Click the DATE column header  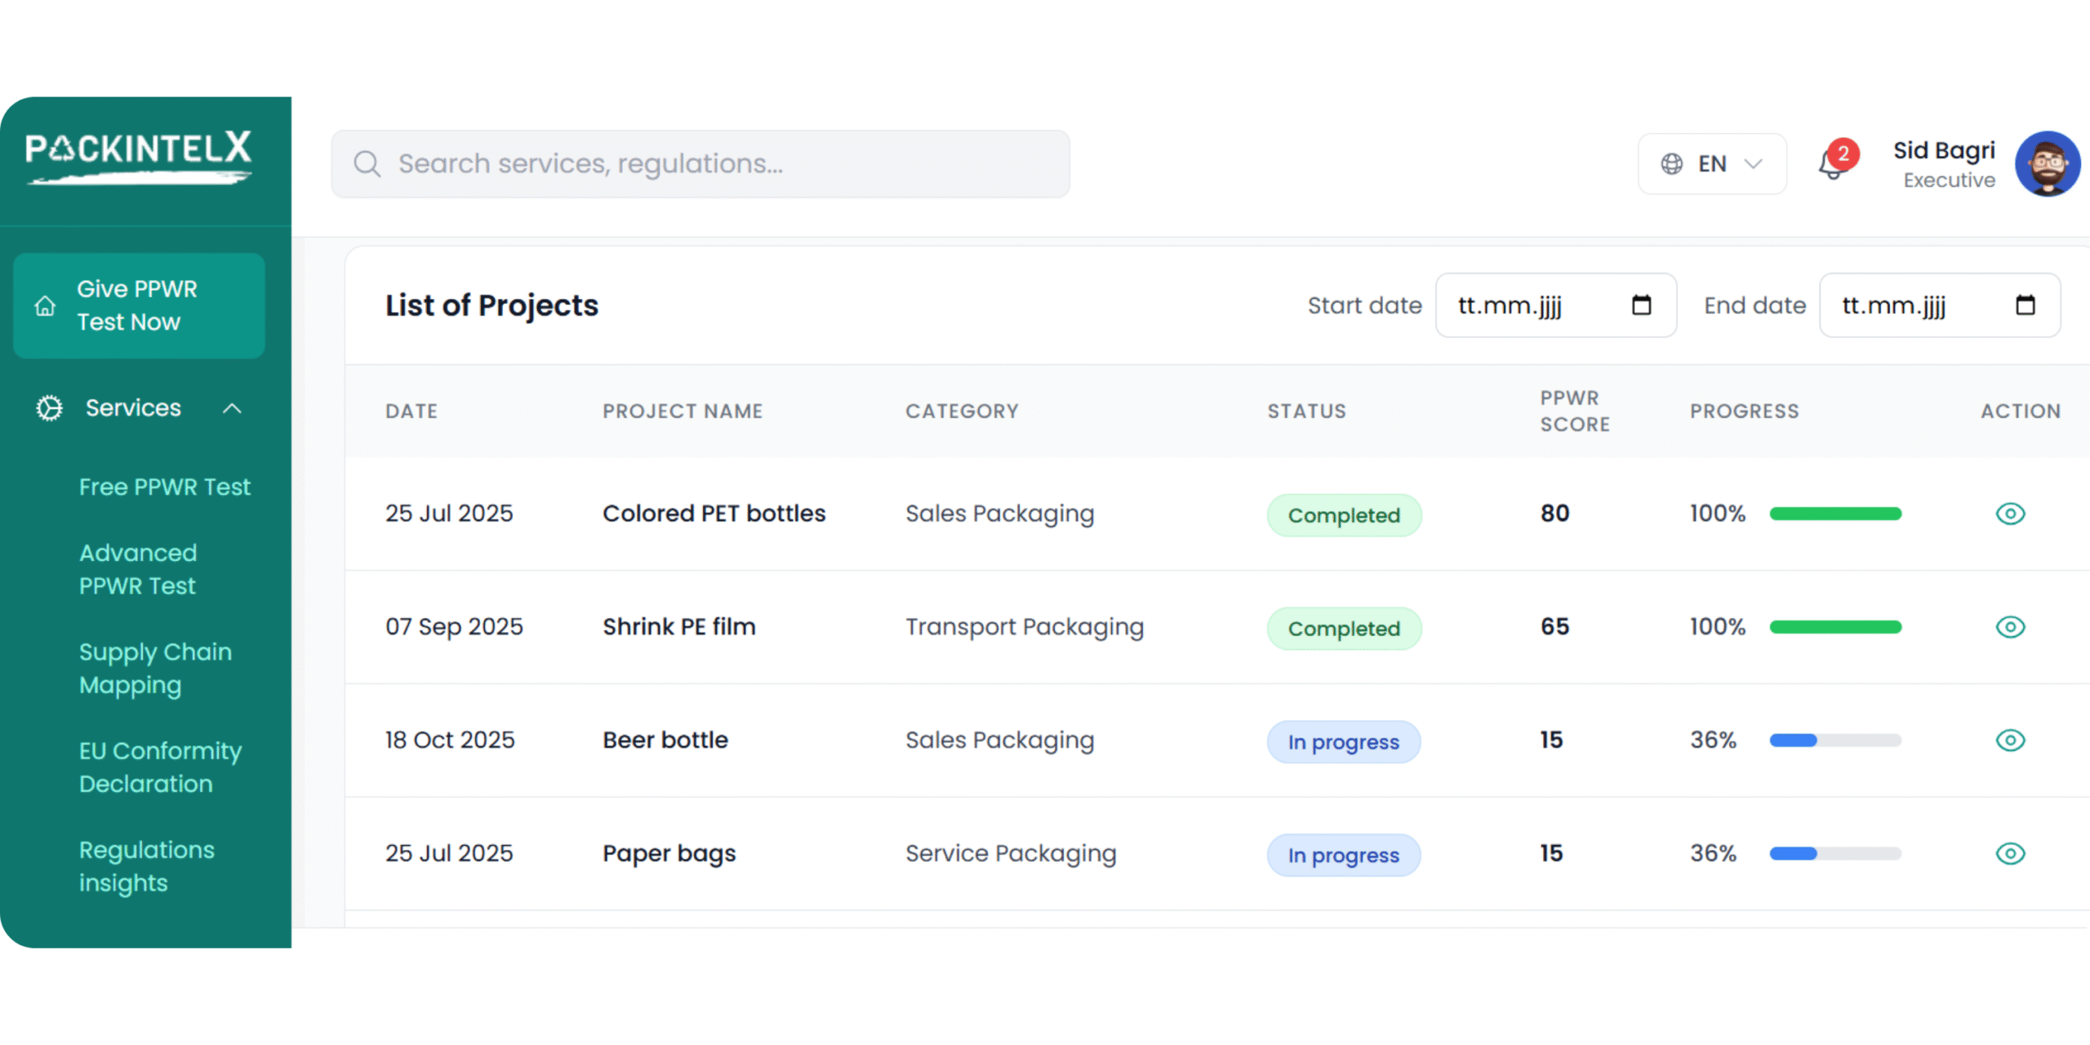[411, 411]
